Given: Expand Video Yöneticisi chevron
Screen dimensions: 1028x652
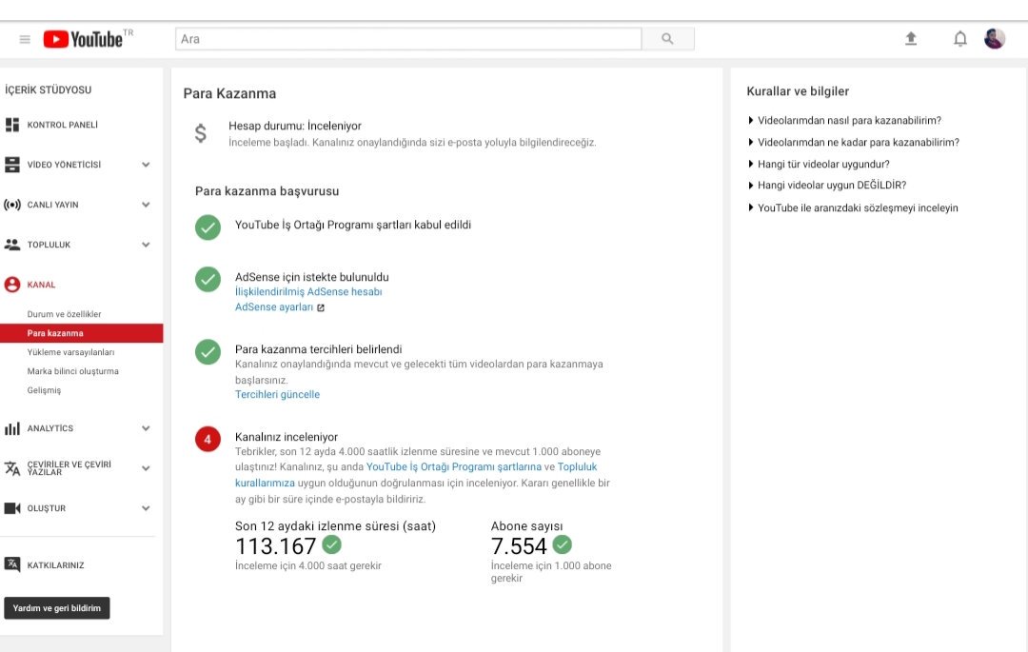Looking at the screenshot, I should pyautogui.click(x=146, y=165).
